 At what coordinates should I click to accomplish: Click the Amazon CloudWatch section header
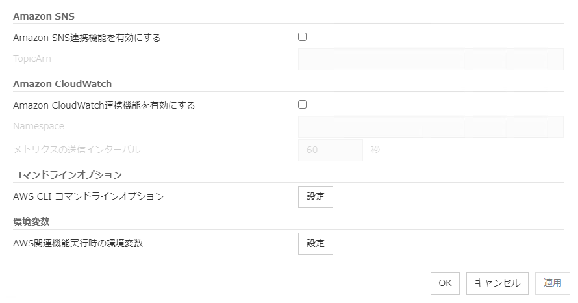click(62, 84)
